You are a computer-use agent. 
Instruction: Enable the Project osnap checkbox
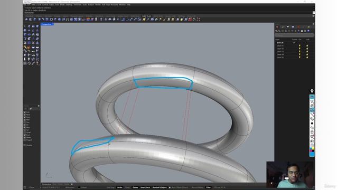[x=25, y=140]
